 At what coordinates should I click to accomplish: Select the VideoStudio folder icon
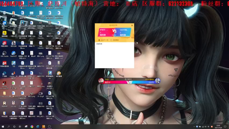click(x=4, y=94)
